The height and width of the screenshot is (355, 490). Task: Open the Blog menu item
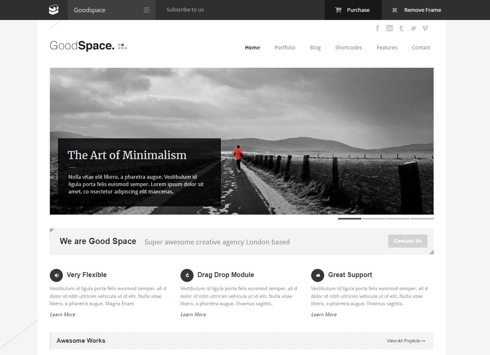point(315,48)
